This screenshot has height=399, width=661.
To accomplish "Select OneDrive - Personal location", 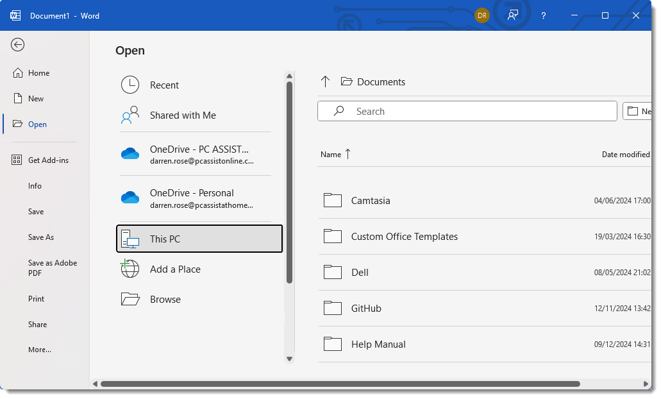I will coord(199,199).
